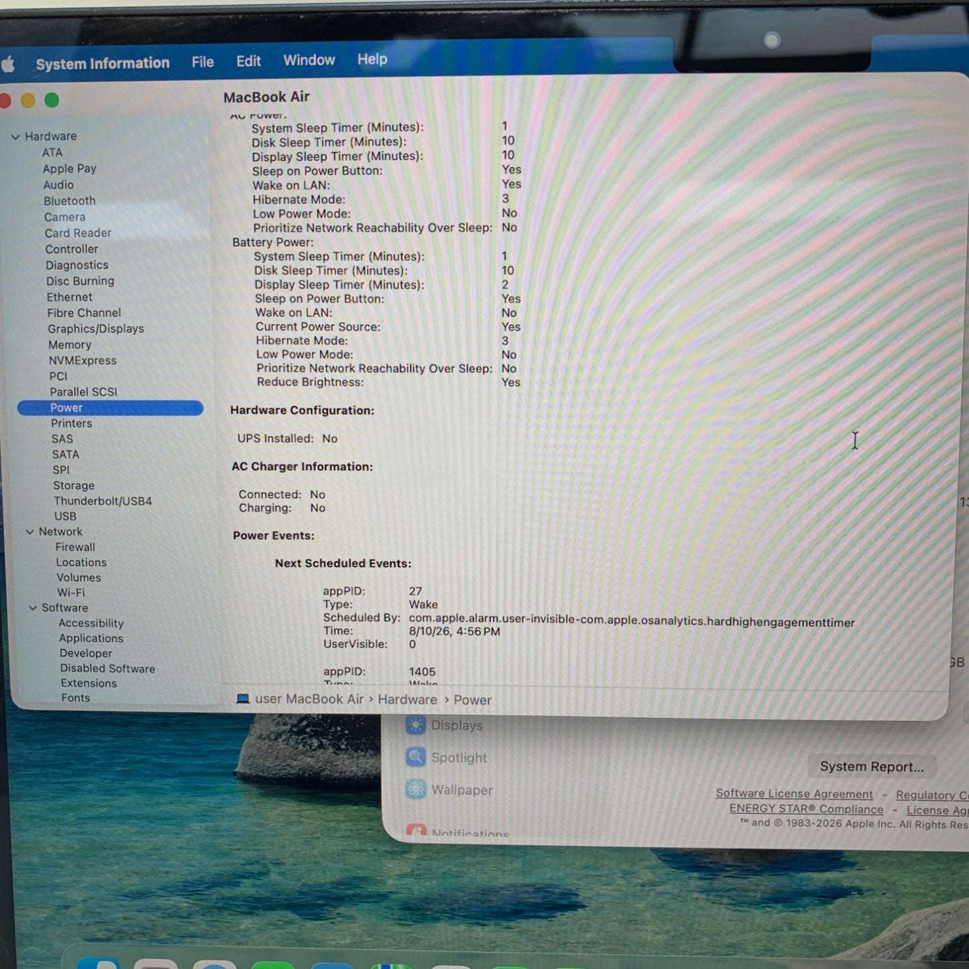Viewport: 969px width, 969px height.
Task: Click the green zoom window button
Action: [x=52, y=101]
